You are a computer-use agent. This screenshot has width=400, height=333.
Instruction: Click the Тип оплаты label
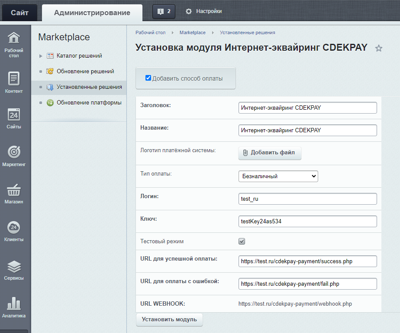tap(156, 174)
